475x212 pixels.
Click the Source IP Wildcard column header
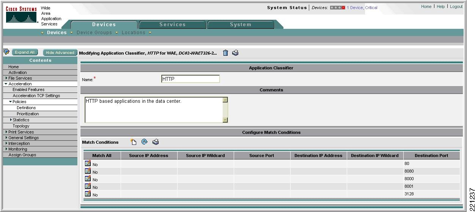point(205,155)
